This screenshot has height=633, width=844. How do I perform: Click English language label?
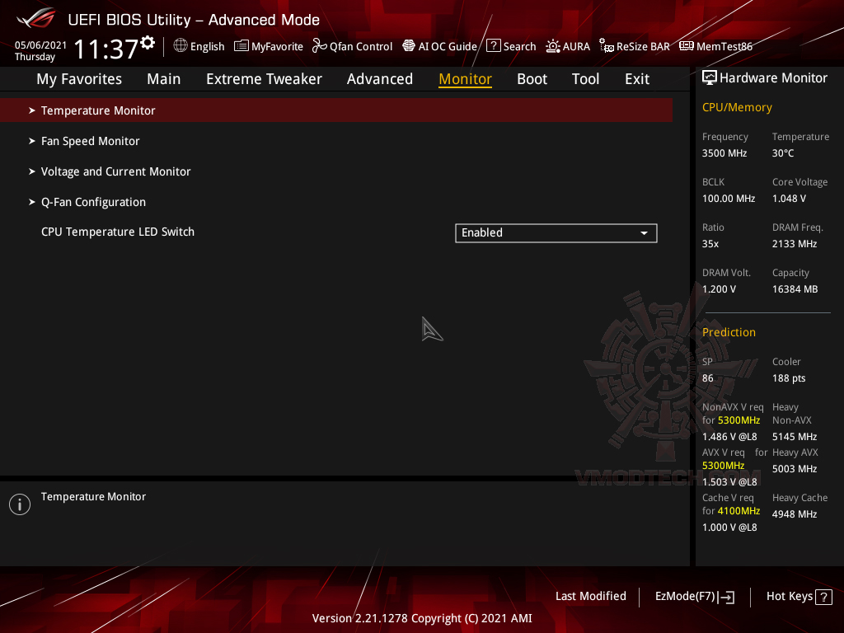coord(207,47)
